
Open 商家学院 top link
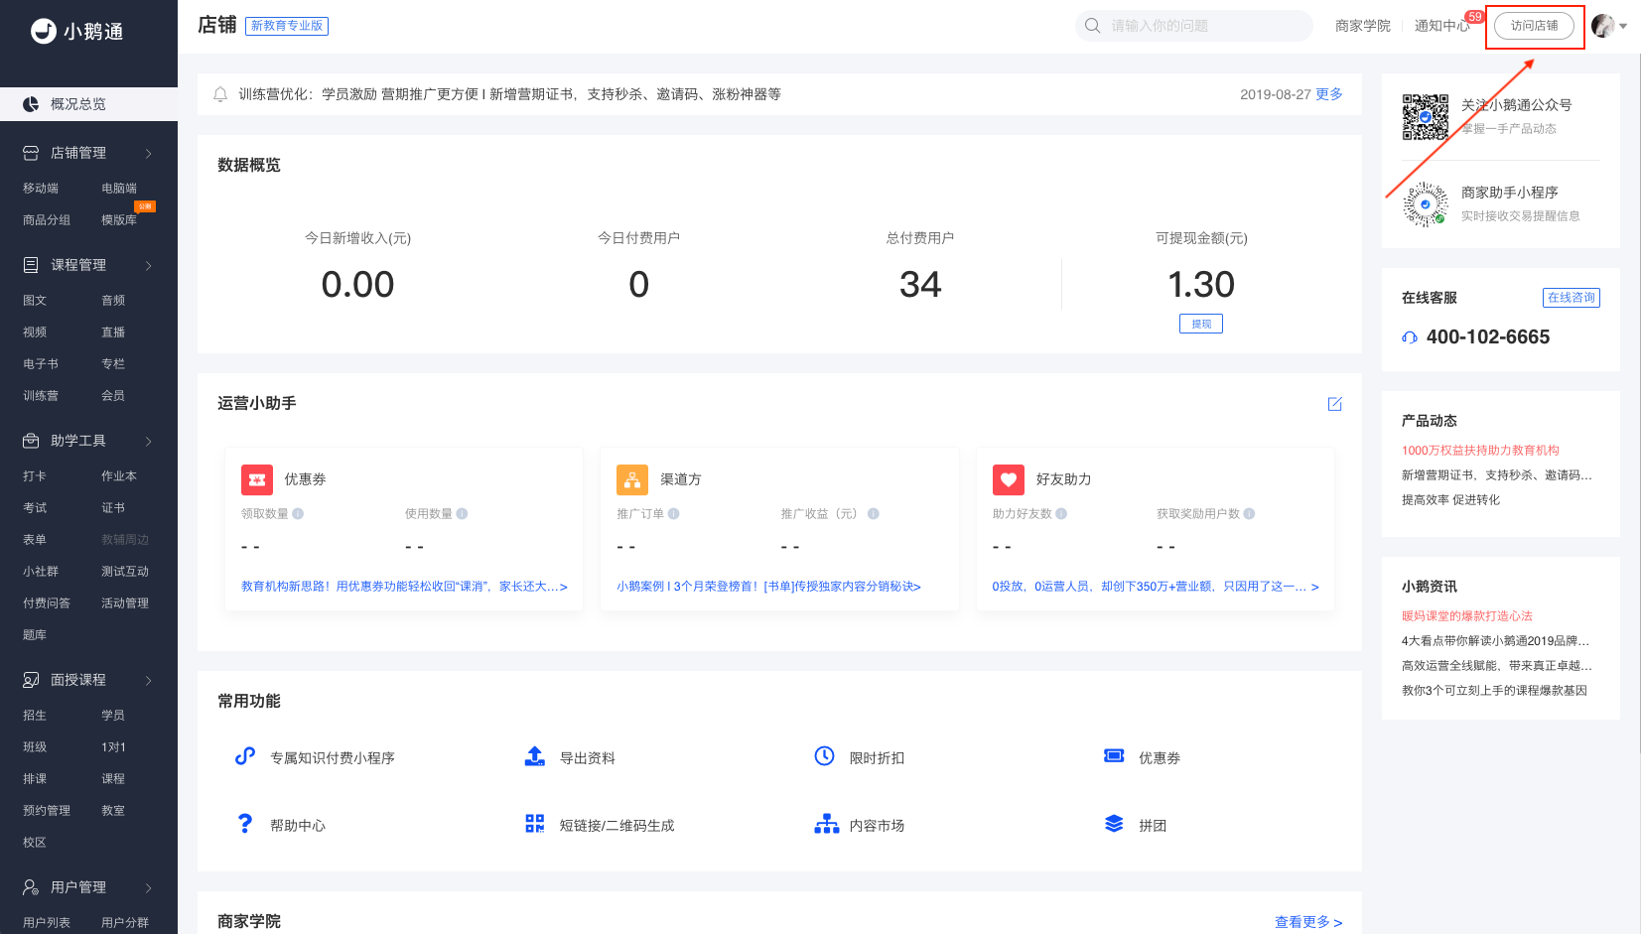1363,26
